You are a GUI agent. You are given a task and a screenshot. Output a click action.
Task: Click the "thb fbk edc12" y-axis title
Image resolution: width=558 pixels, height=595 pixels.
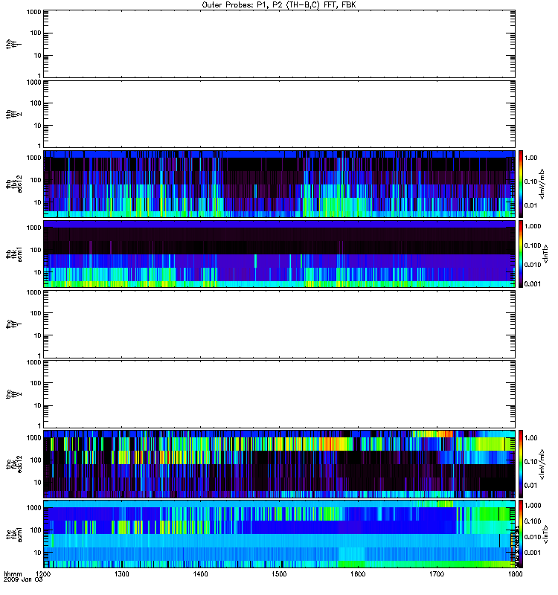pos(14,184)
